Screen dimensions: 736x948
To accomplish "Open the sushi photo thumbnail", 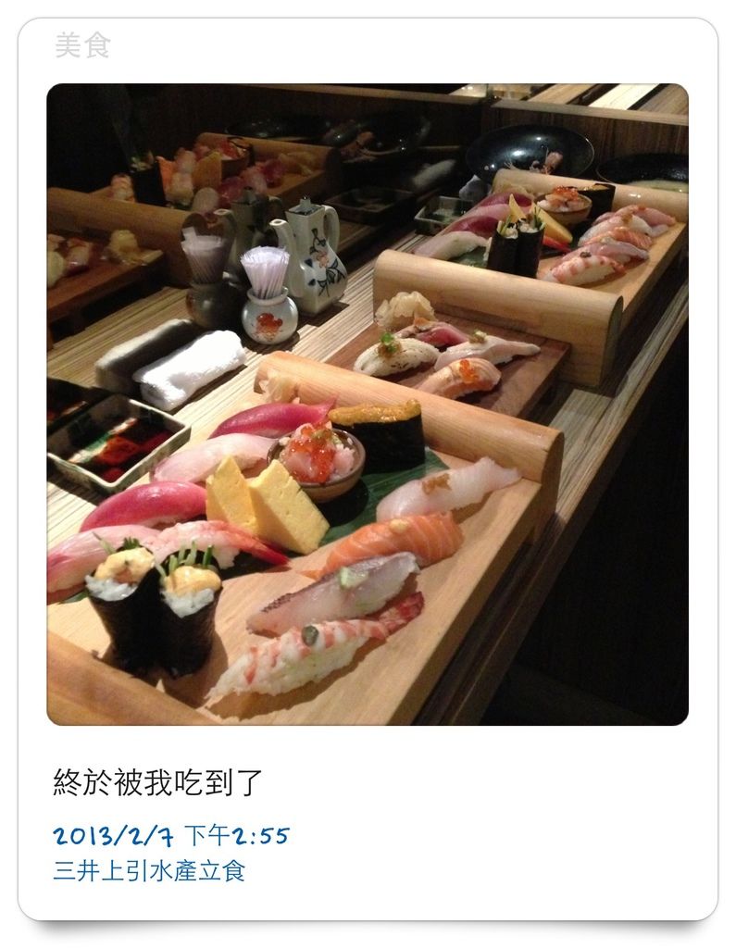I will (x=368, y=405).
